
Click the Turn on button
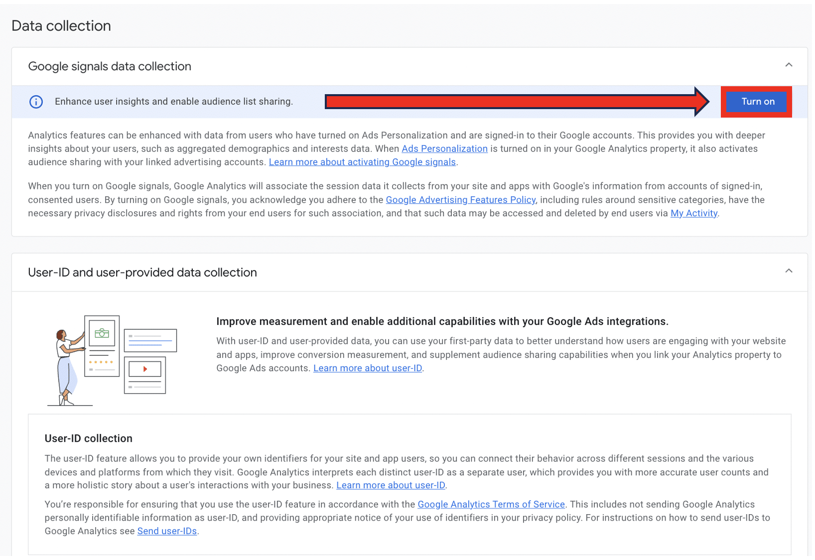click(757, 101)
